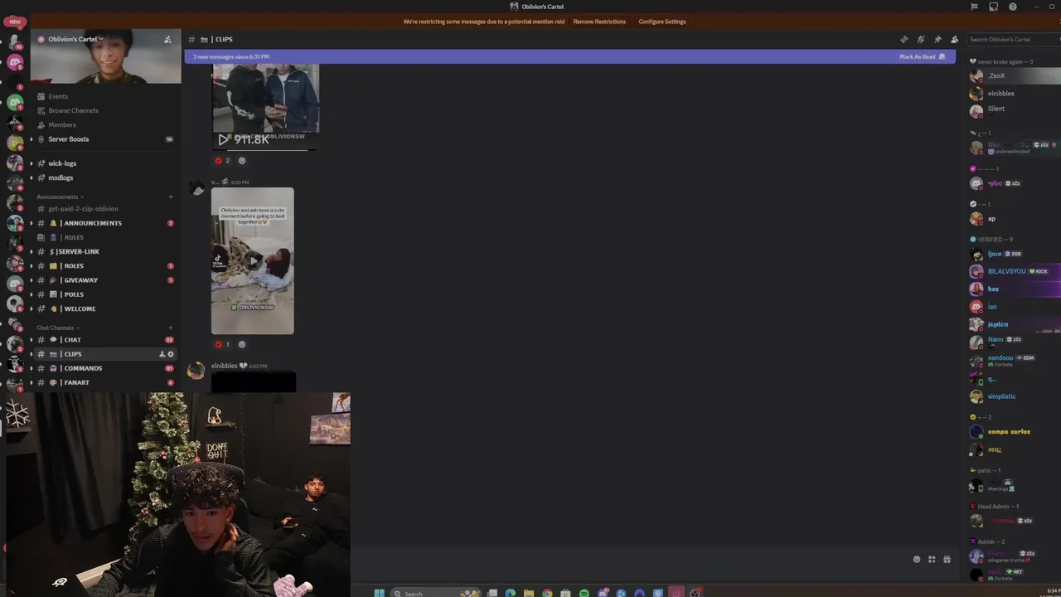Open pinned messages pin icon
The image size is (1061, 597).
(937, 39)
